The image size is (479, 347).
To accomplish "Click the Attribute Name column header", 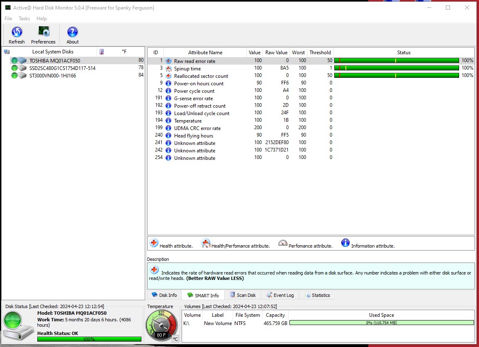I will tap(205, 53).
